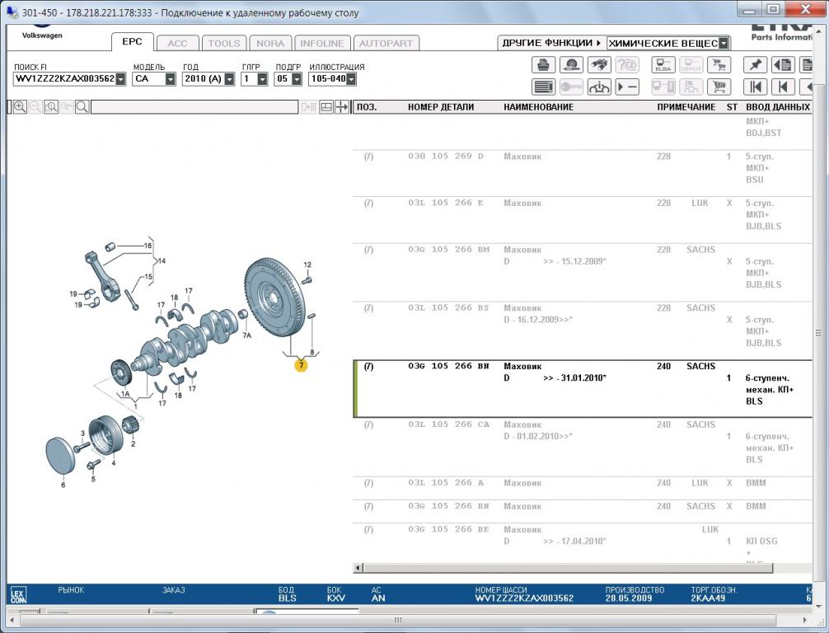Open the ДРУГИЕ ФУНКЦИИ menu
Viewport: 829px width, 633px height.
551,43
